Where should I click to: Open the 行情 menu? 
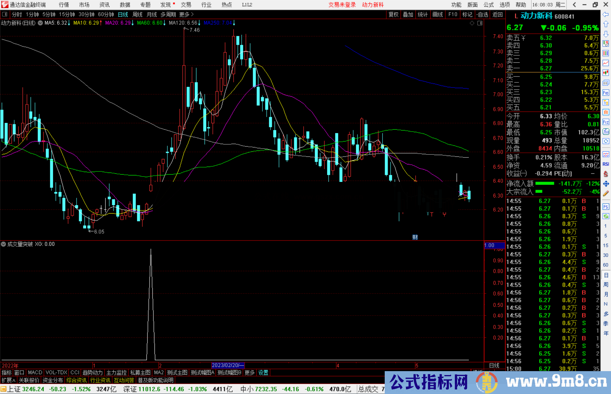[64, 5]
